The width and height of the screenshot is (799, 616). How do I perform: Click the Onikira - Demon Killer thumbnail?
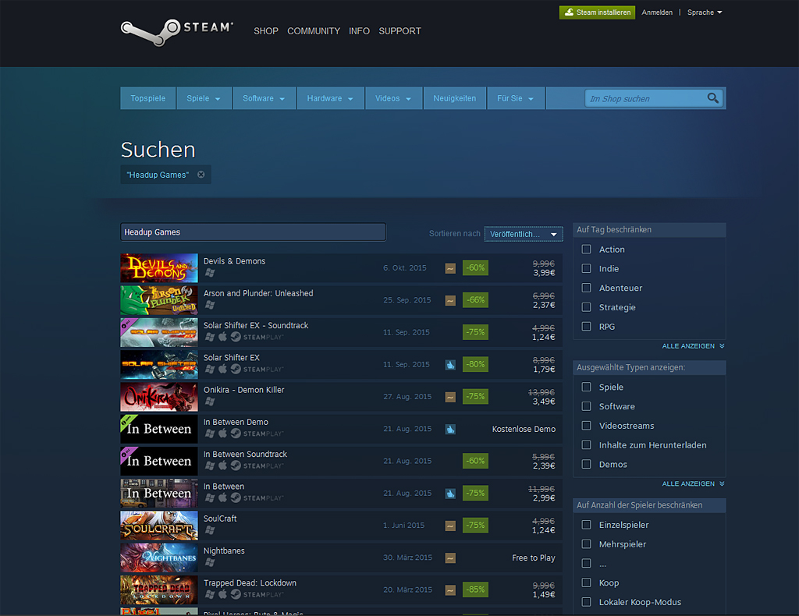pyautogui.click(x=159, y=397)
